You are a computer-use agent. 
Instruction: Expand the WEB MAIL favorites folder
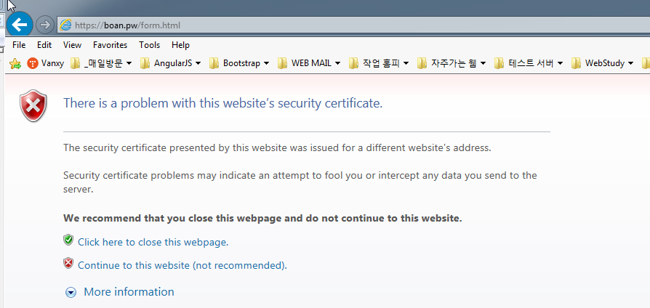(x=309, y=63)
